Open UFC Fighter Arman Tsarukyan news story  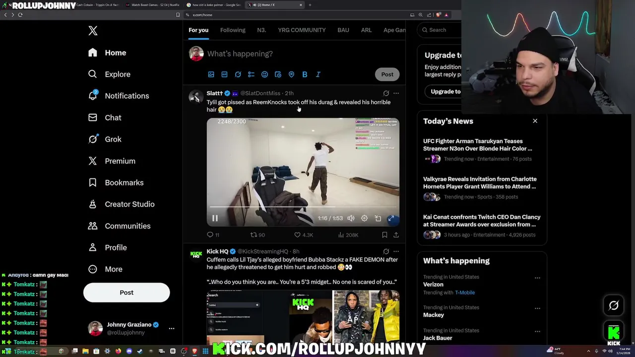coord(481,150)
